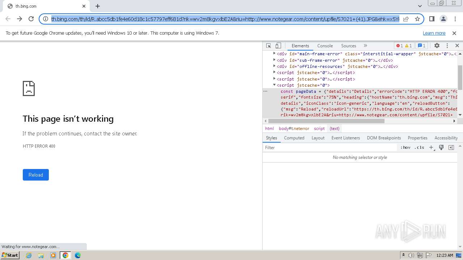The height and width of the screenshot is (260, 463).
Task: Add a new style rule plus icon
Action: point(431,148)
